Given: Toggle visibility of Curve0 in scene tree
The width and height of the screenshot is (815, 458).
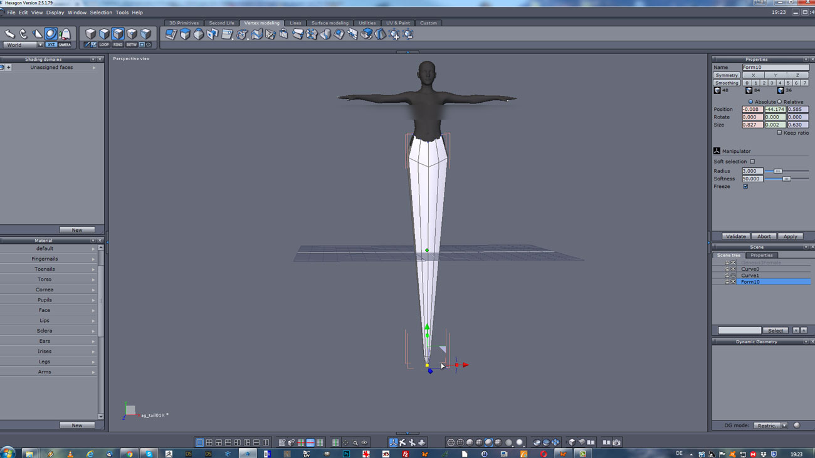Looking at the screenshot, I should pos(733,269).
